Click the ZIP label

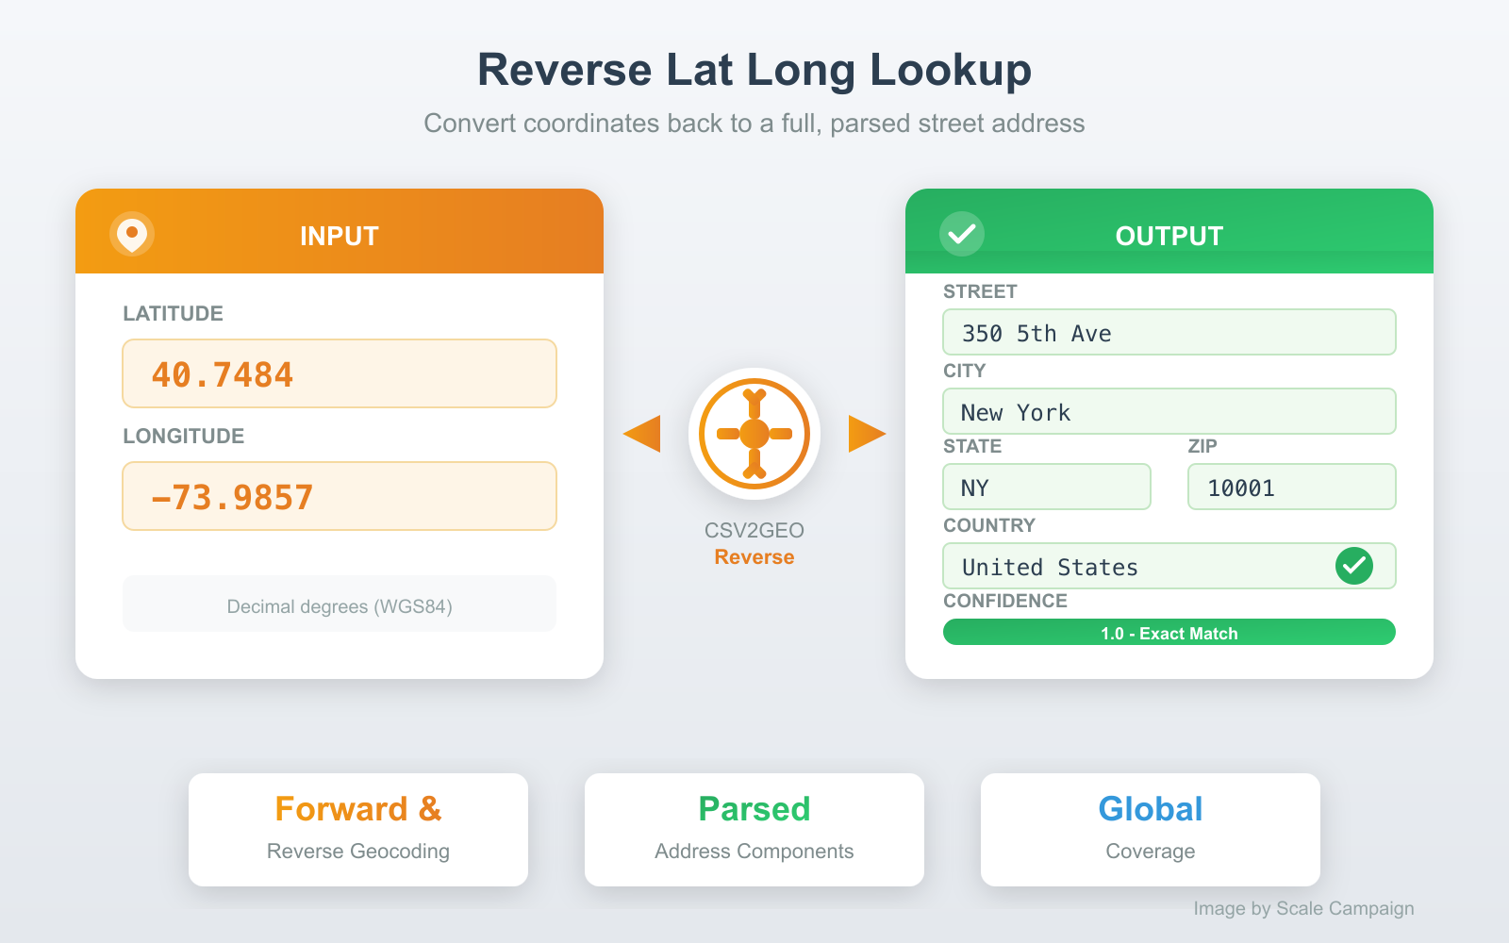(x=1202, y=446)
